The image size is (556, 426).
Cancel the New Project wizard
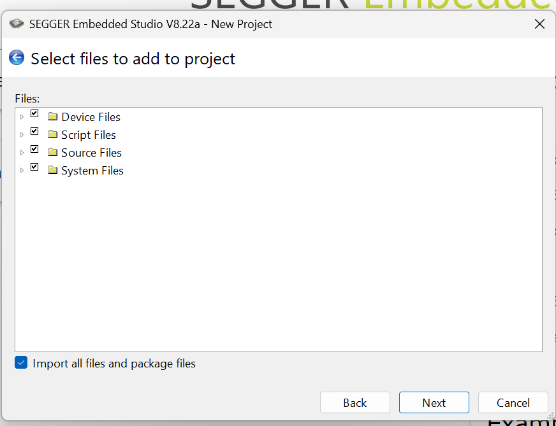point(513,402)
